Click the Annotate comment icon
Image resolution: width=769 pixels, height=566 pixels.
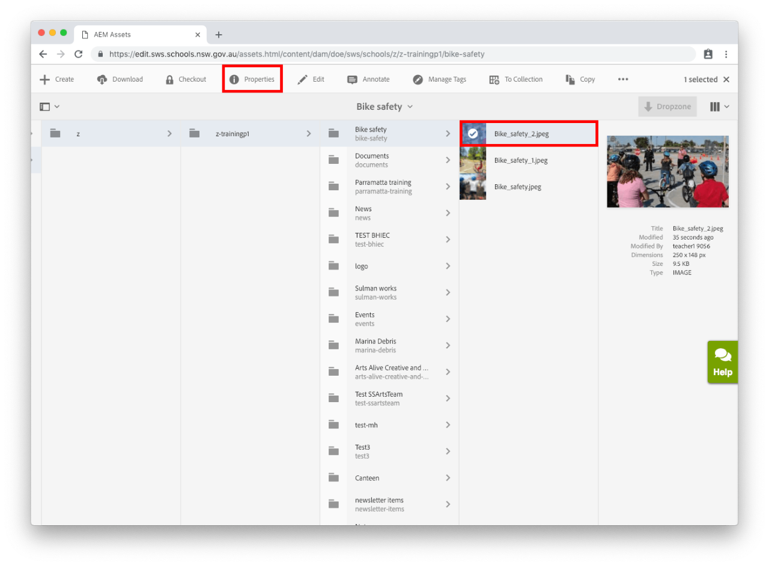[353, 79]
